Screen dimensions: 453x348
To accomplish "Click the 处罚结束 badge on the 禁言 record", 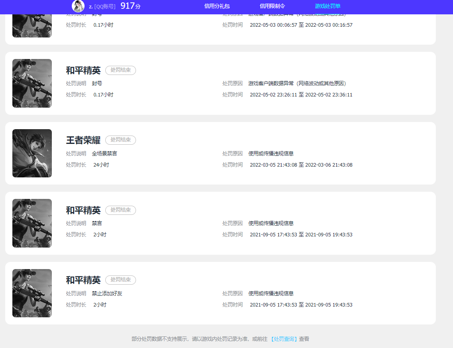I will tap(120, 210).
